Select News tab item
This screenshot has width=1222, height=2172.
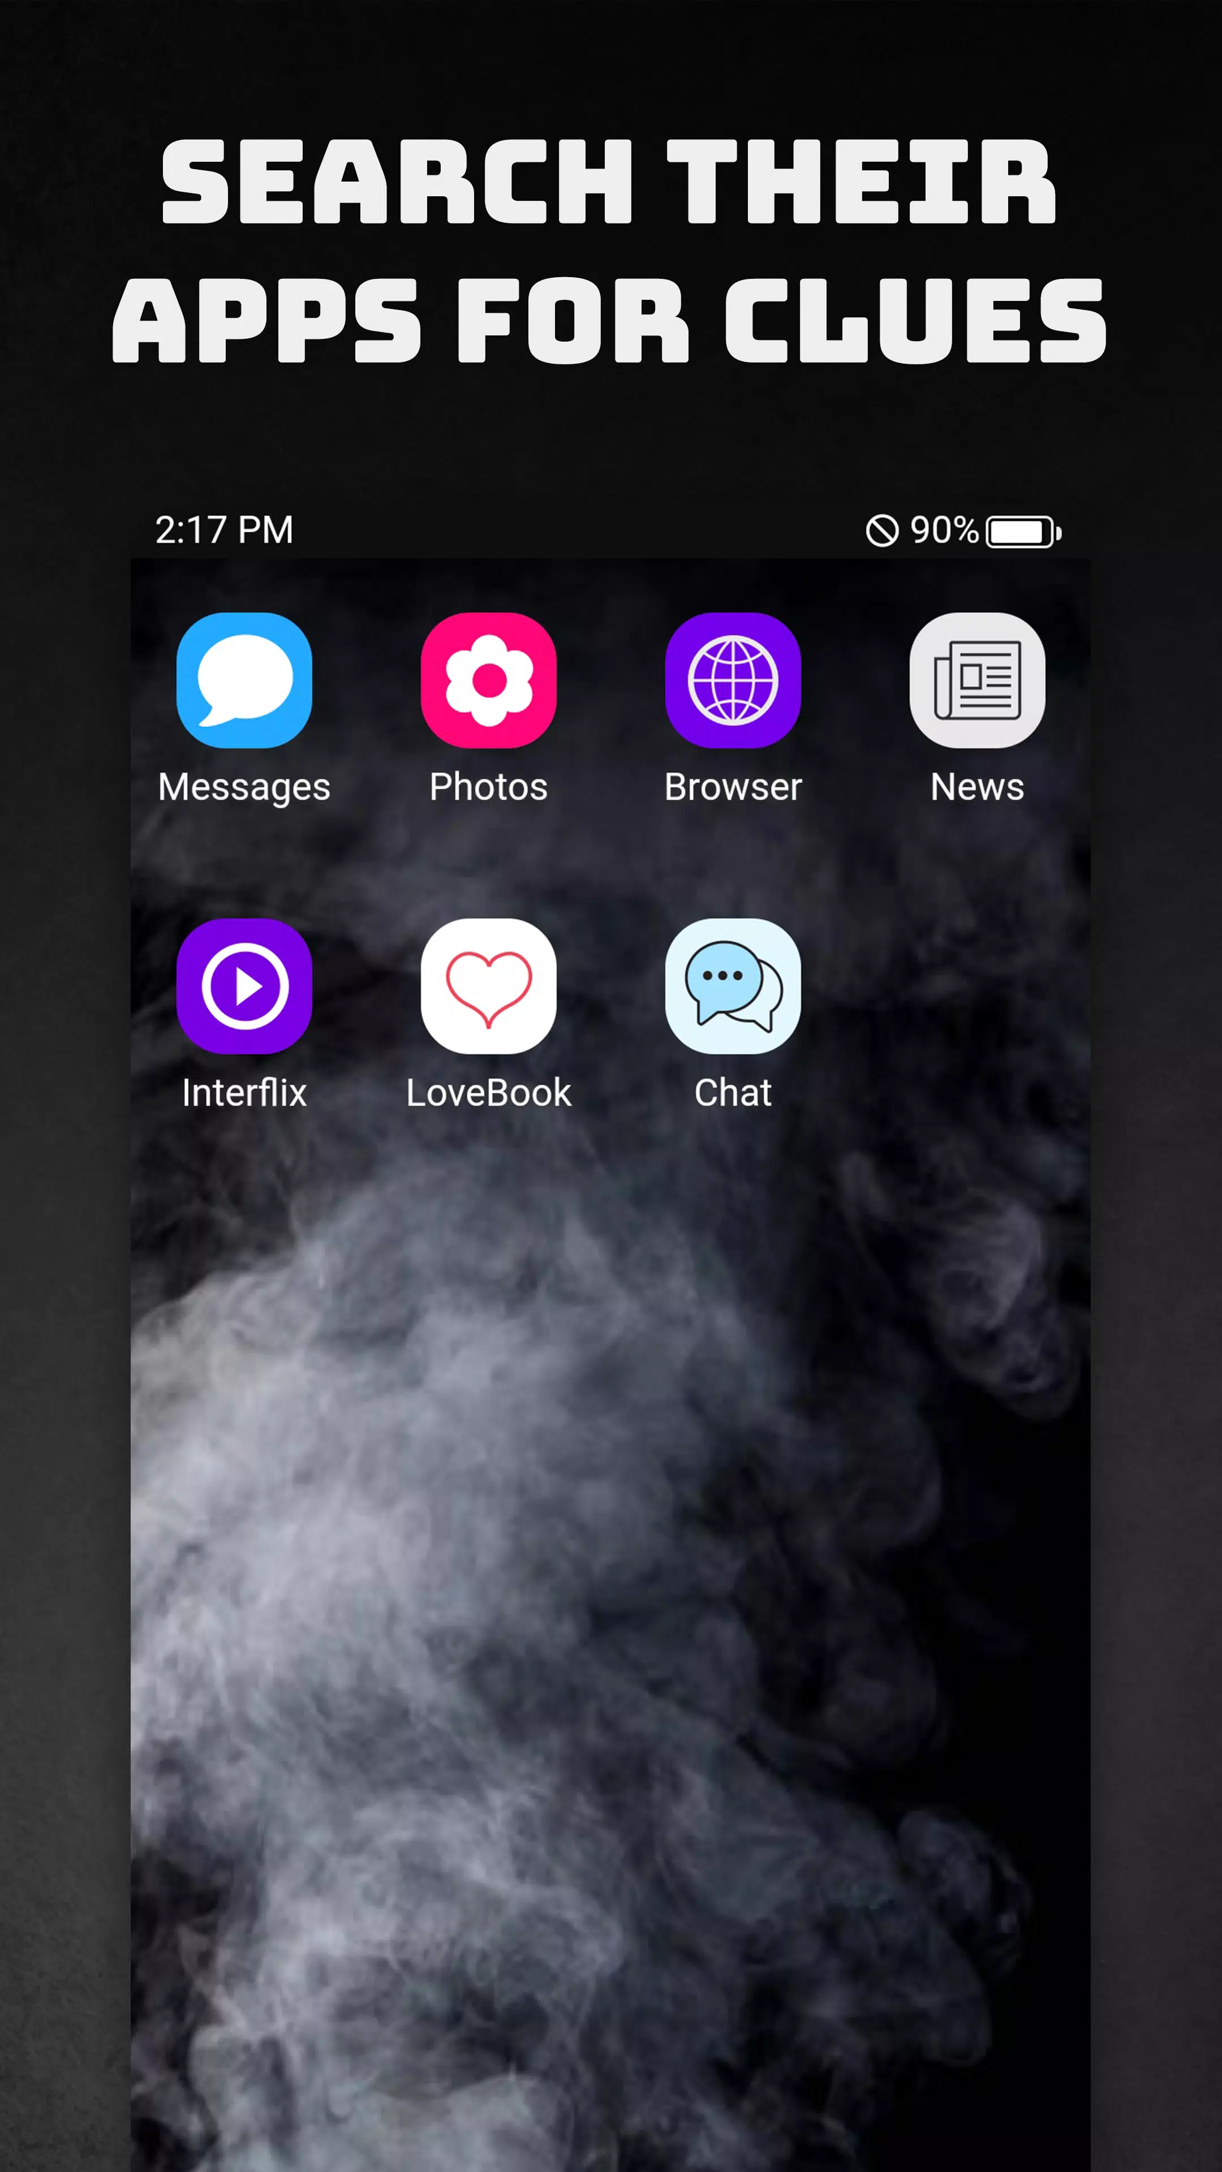(977, 710)
